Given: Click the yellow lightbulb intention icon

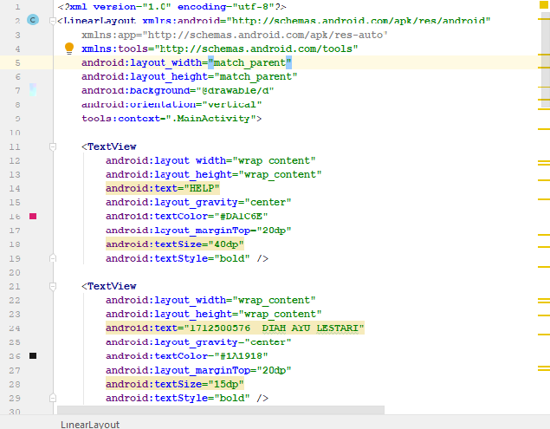Looking at the screenshot, I should (x=69, y=48).
